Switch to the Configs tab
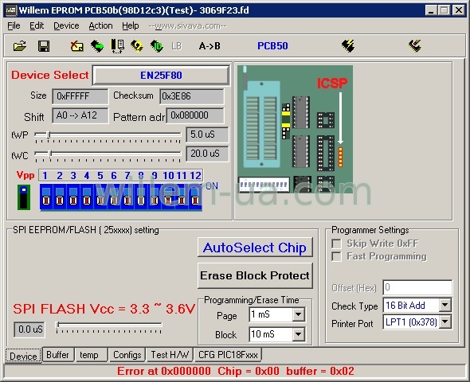 click(127, 355)
